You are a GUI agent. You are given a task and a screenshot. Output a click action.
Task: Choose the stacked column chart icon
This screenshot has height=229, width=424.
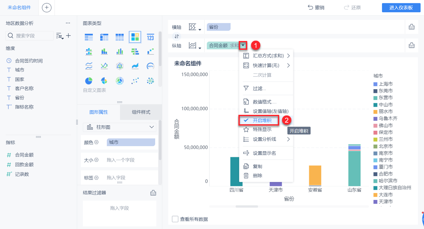click(x=104, y=51)
